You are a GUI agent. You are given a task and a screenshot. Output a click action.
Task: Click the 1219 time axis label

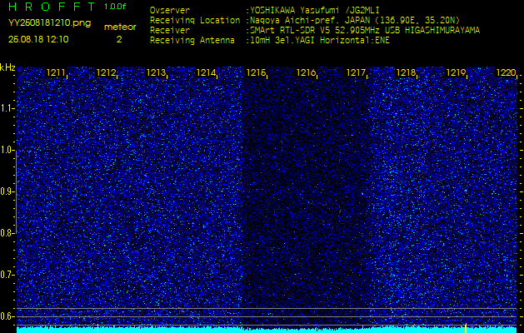(x=456, y=72)
